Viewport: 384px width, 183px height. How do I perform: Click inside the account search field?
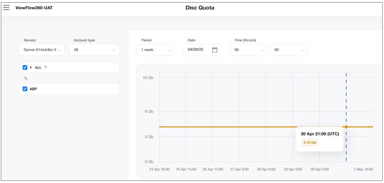[x=71, y=78]
